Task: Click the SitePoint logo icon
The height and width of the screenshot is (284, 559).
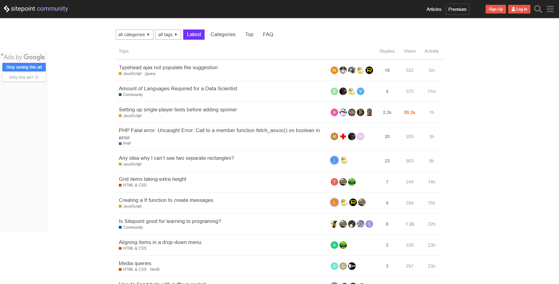Action: 7,9
